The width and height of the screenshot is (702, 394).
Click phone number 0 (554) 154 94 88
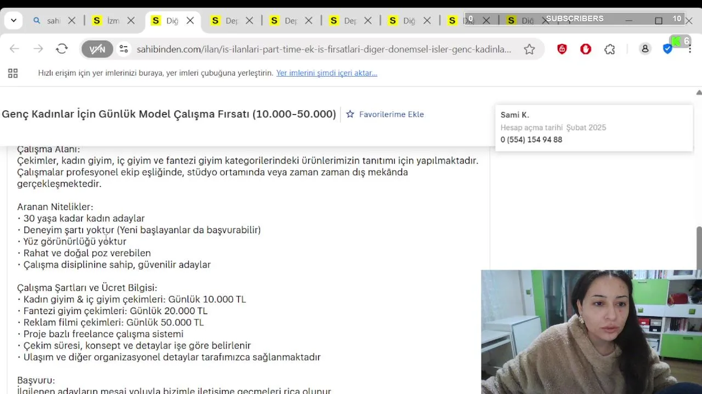click(531, 140)
